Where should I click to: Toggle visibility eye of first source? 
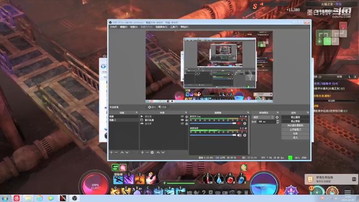(x=182, y=116)
